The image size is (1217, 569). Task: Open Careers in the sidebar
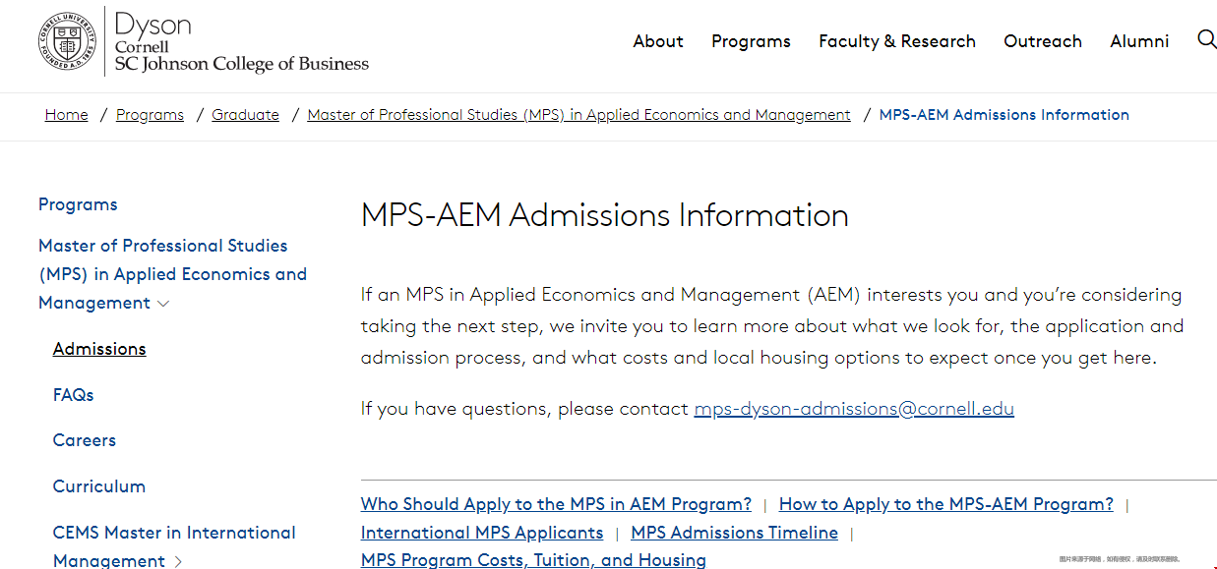click(x=85, y=440)
